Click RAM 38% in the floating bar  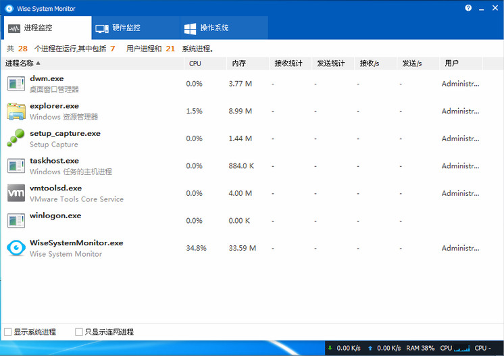coord(420,348)
